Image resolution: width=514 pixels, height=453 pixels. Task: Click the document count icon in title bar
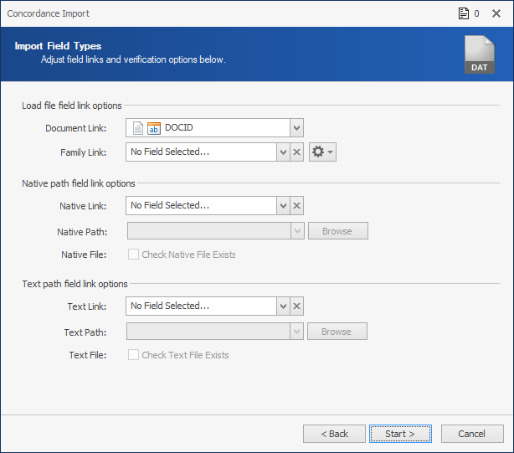[463, 13]
